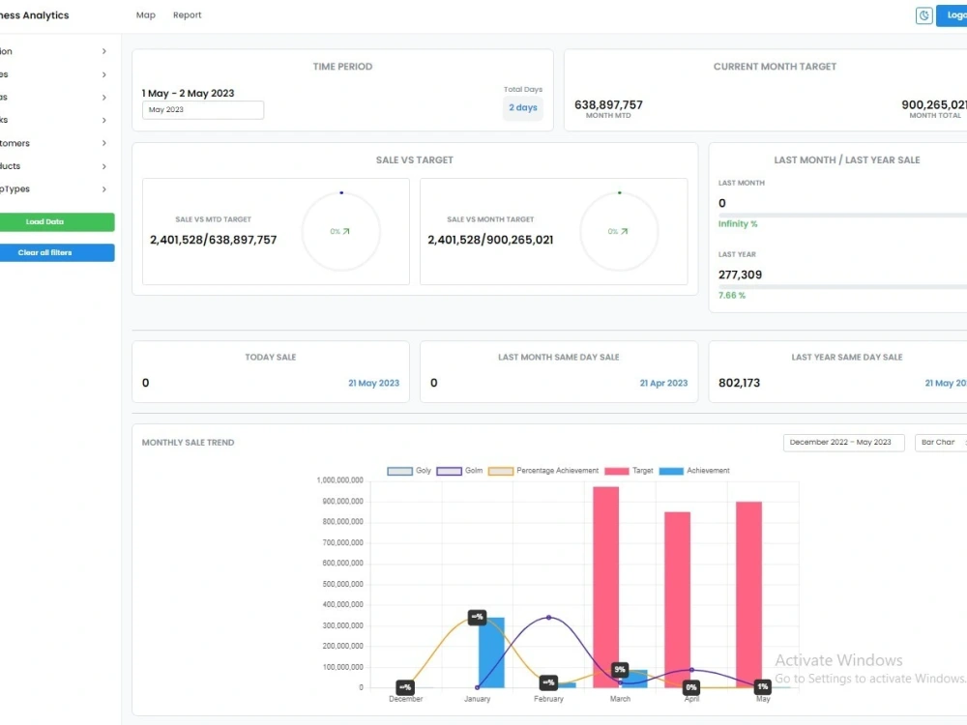Click the 2 days Total Days badge

click(522, 107)
